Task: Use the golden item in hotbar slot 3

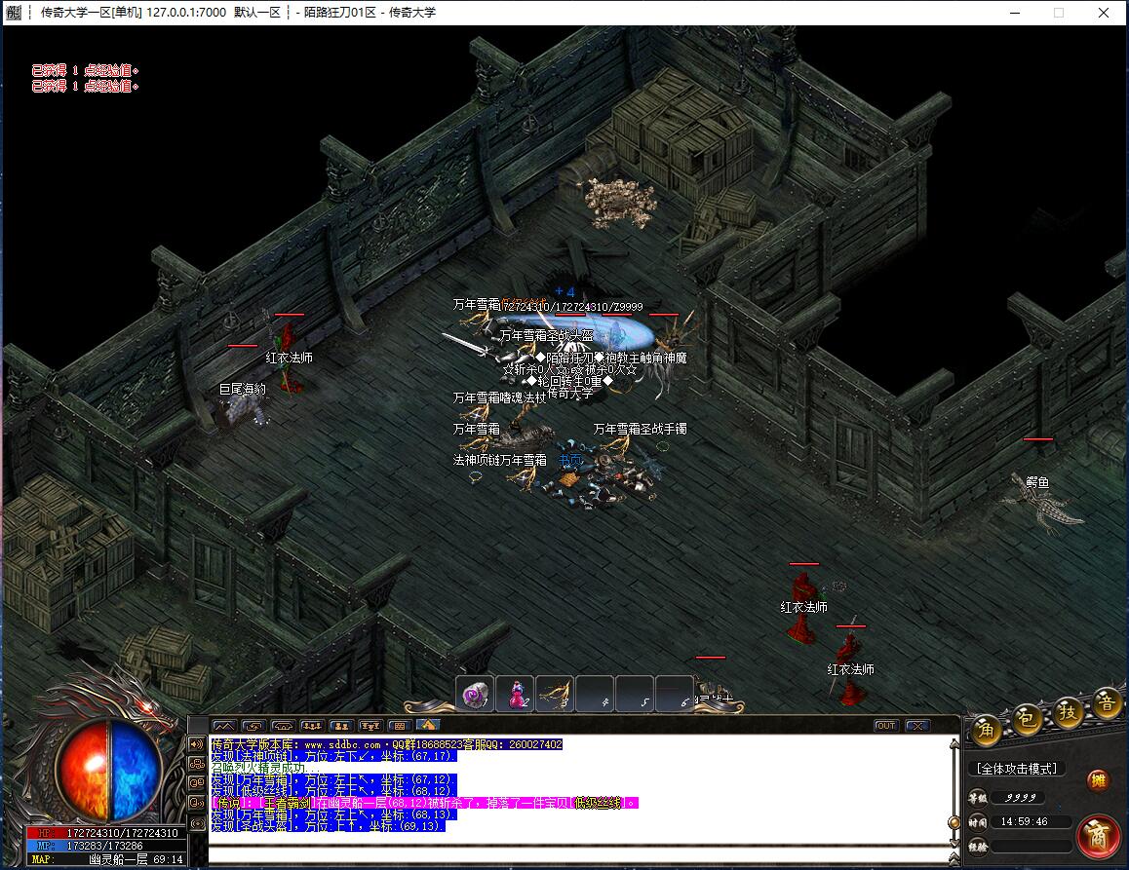Action: 555,695
